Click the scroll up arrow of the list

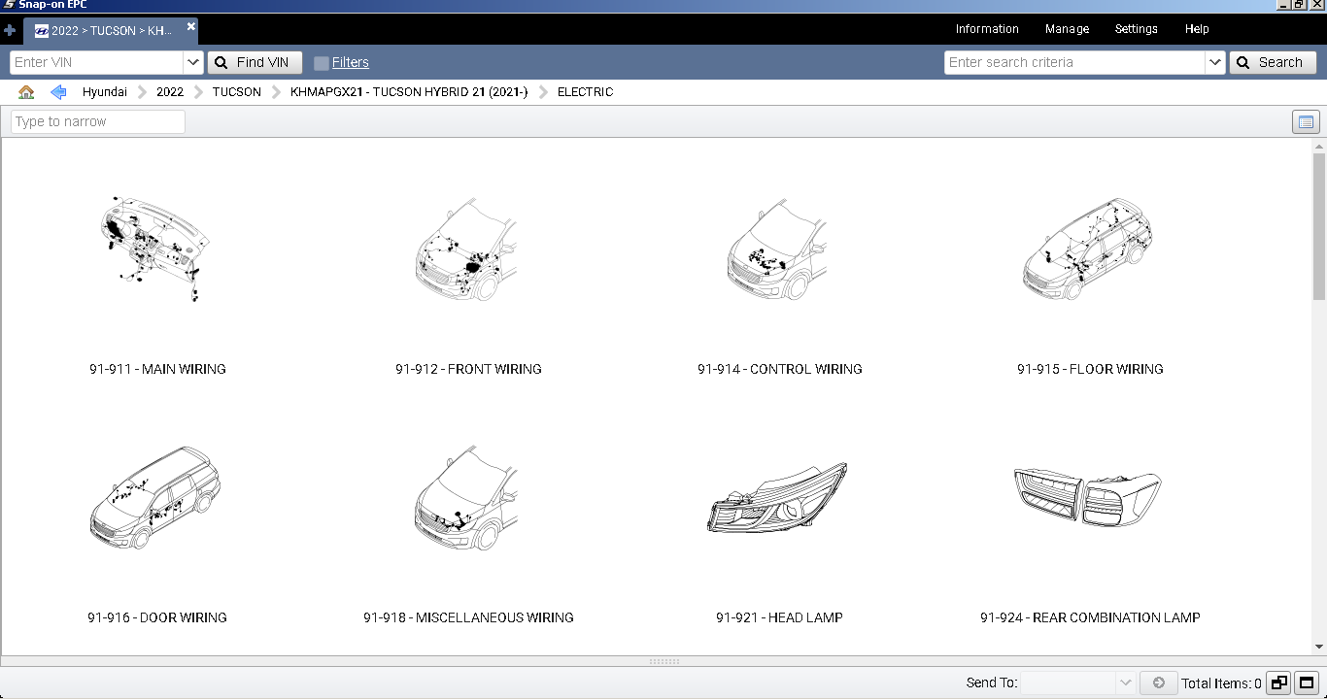[x=1319, y=148]
